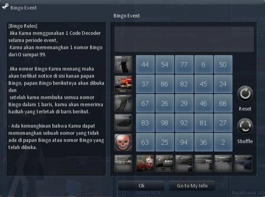The height and width of the screenshot is (197, 265).
Task: Select bingo tile number 98
Action: pos(165,123)
